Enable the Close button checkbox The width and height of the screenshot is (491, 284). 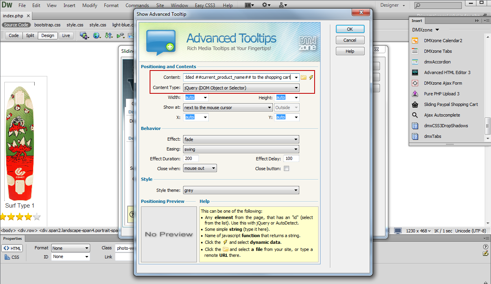pyautogui.click(x=287, y=169)
